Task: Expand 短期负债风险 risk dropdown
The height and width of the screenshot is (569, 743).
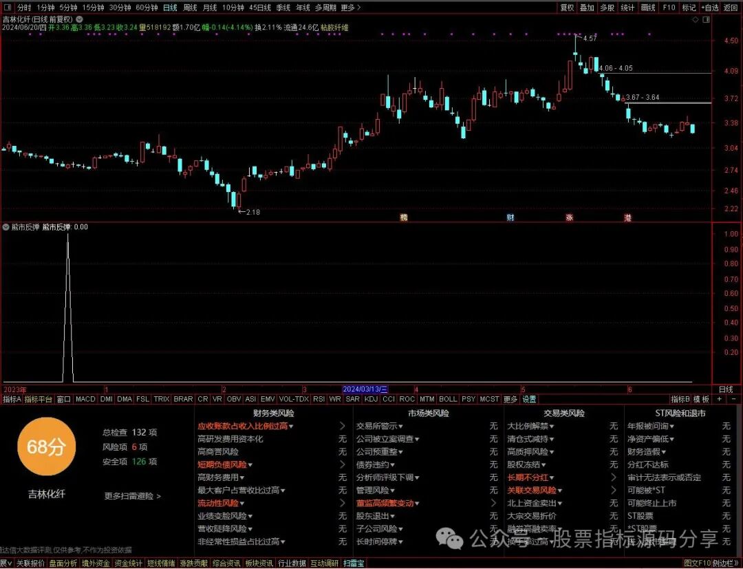Action: pos(250,465)
